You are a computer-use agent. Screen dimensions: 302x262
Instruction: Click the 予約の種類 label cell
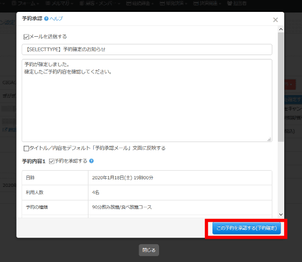coord(55,207)
